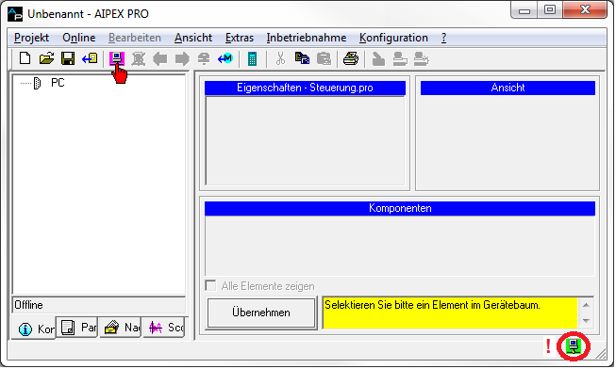Open the Inbetriebnahme menu
This screenshot has width=616, height=369.
coord(306,38)
